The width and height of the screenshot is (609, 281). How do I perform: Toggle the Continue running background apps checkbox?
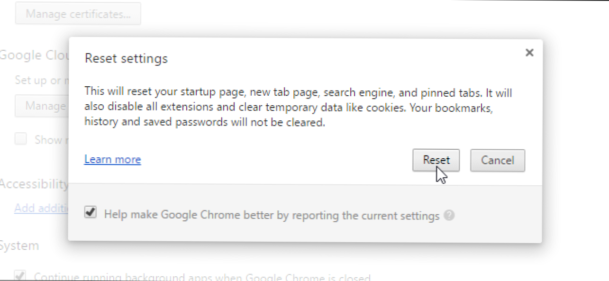point(21,275)
